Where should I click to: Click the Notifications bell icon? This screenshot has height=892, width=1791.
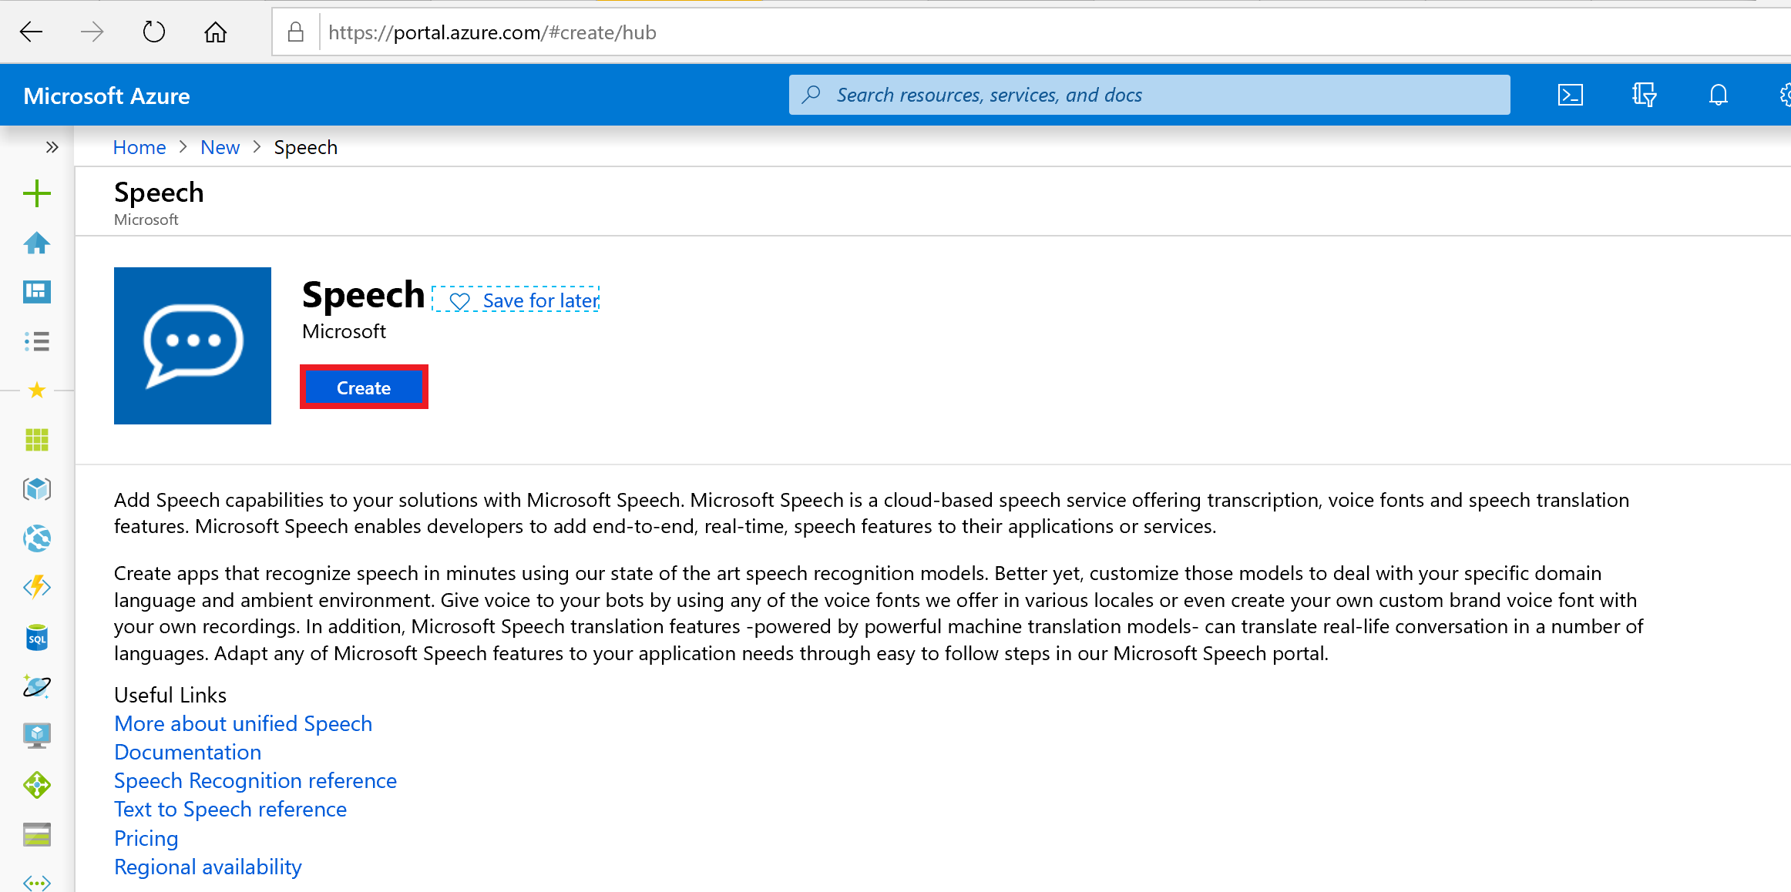(x=1718, y=95)
